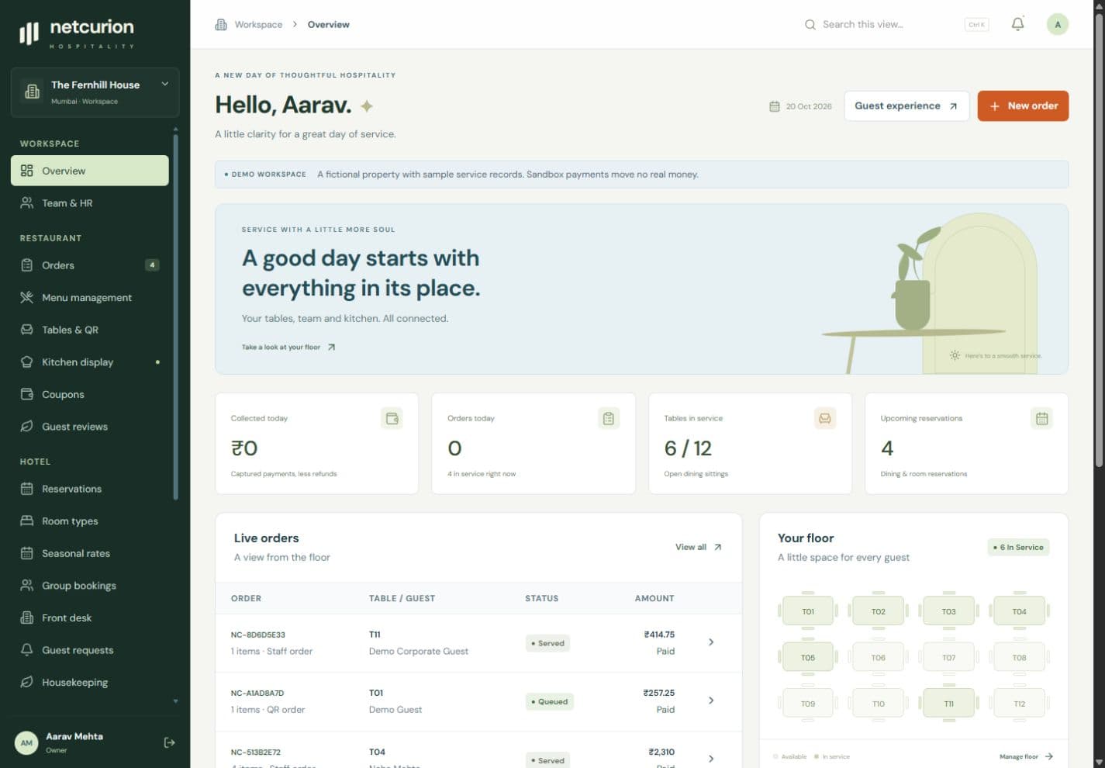Go to Orders in the sidebar
This screenshot has width=1105, height=768.
click(90, 265)
